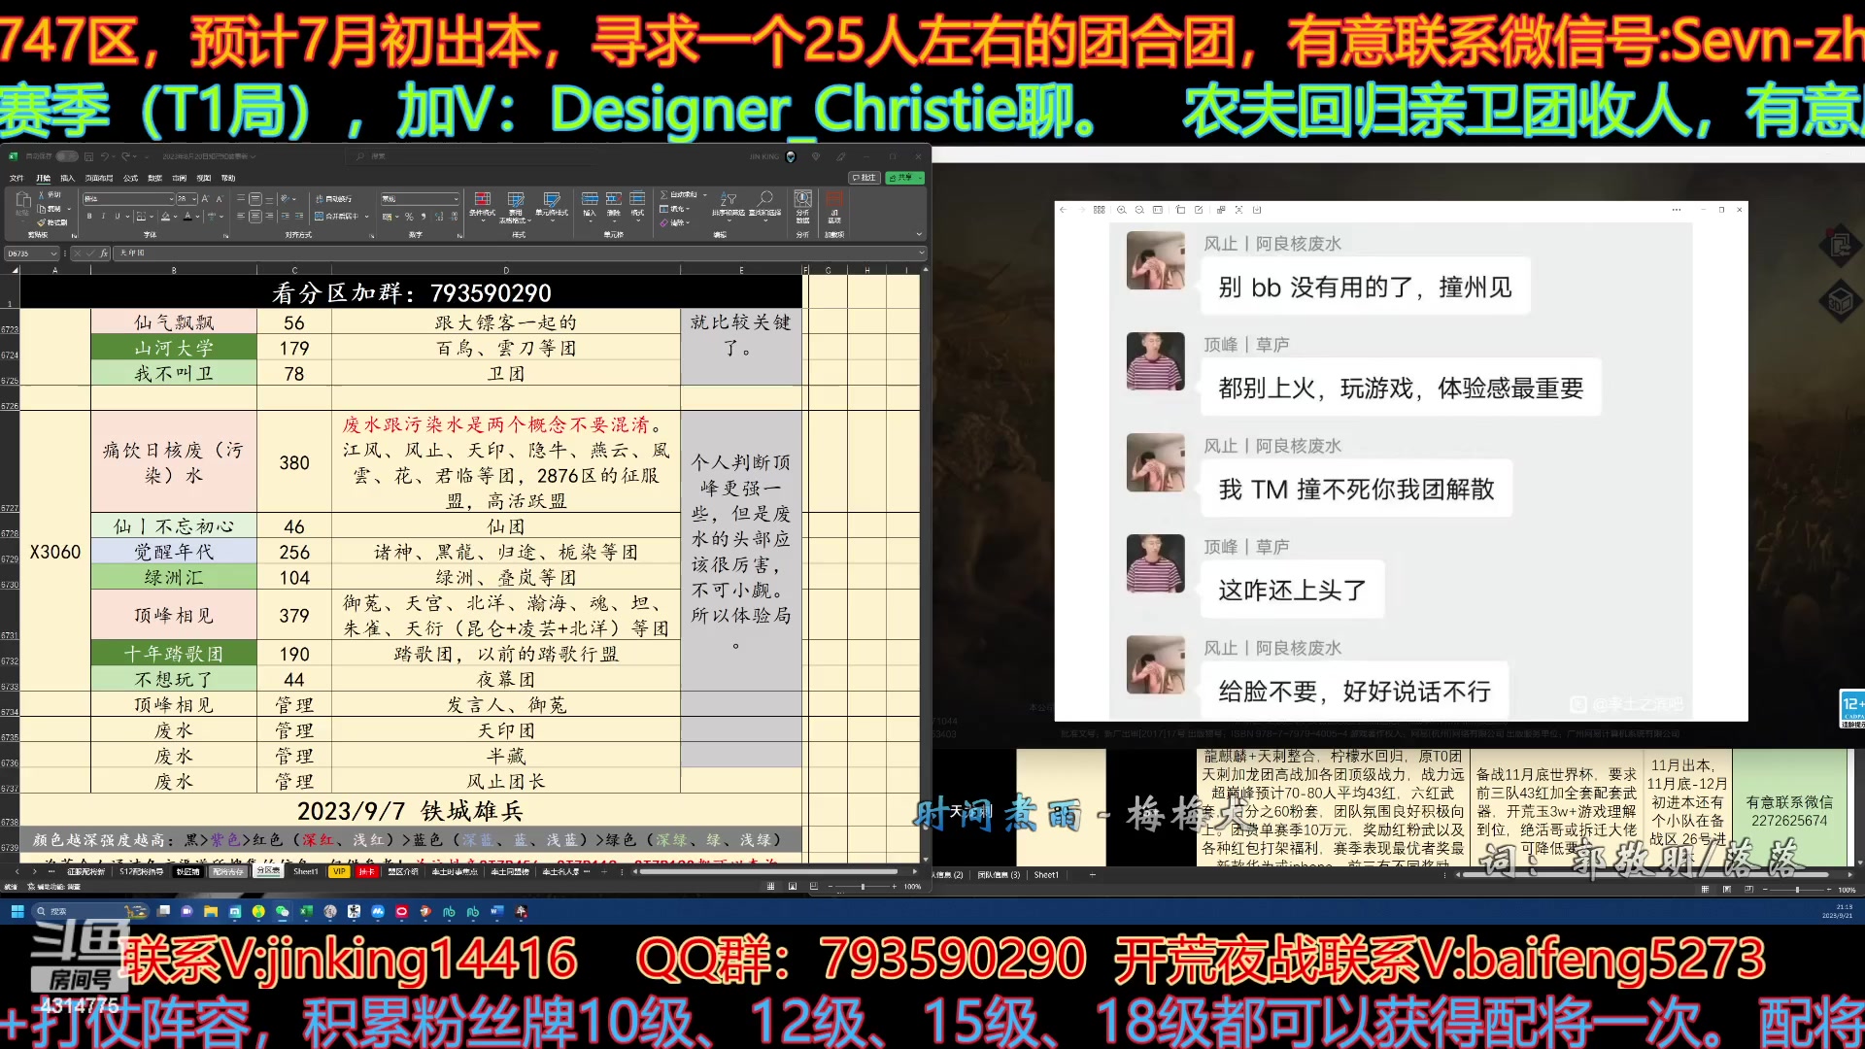This screenshot has width=1865, height=1049.
Task: Switch to the 数据 ribbon tab
Action: [154, 178]
